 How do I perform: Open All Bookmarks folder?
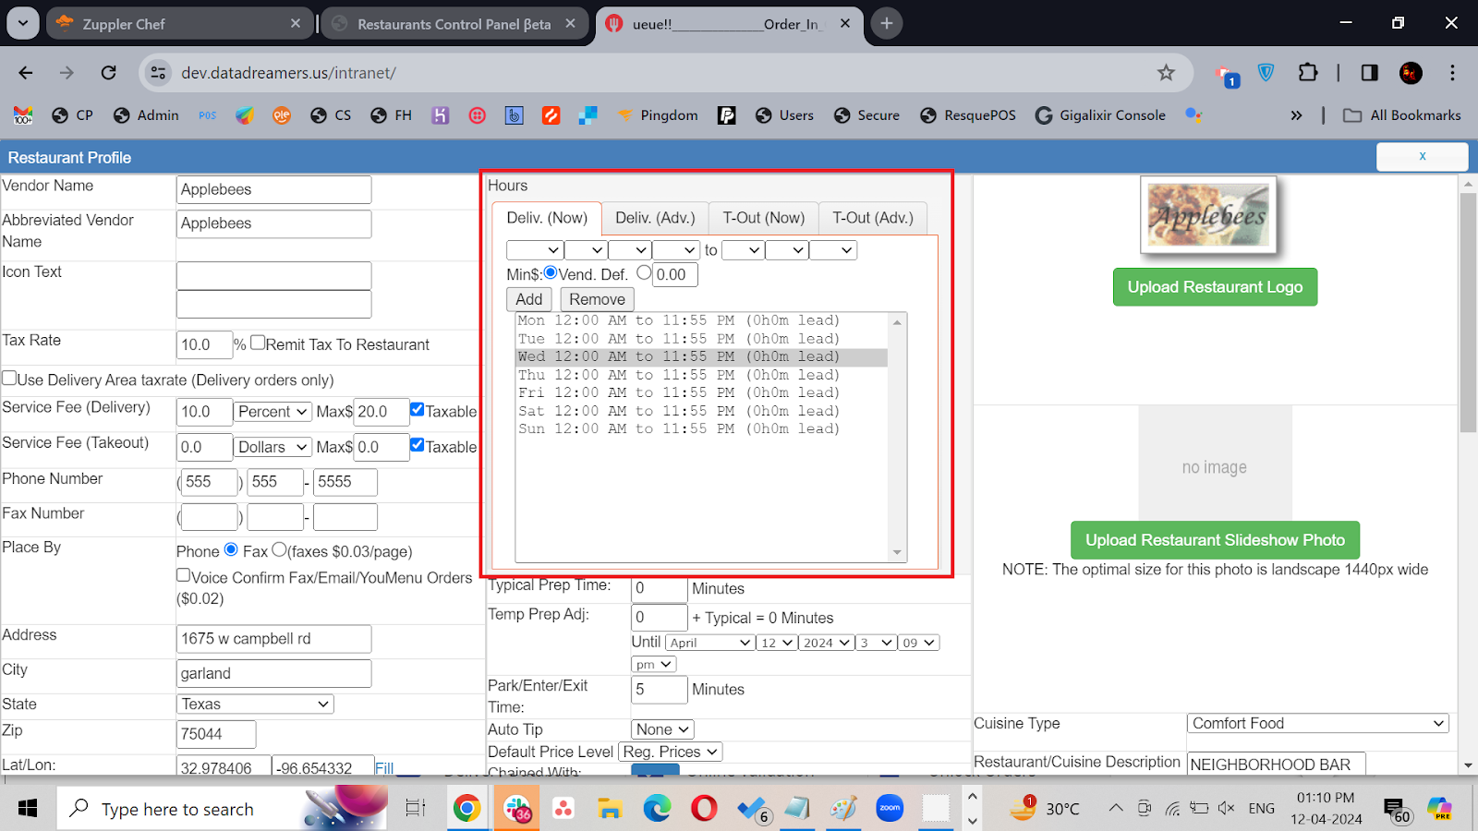tap(1402, 115)
